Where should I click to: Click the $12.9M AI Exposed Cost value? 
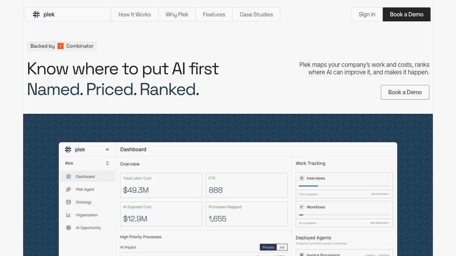tap(135, 219)
